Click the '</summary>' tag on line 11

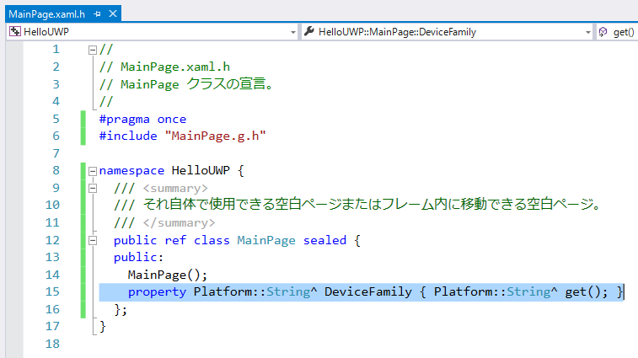(x=179, y=223)
